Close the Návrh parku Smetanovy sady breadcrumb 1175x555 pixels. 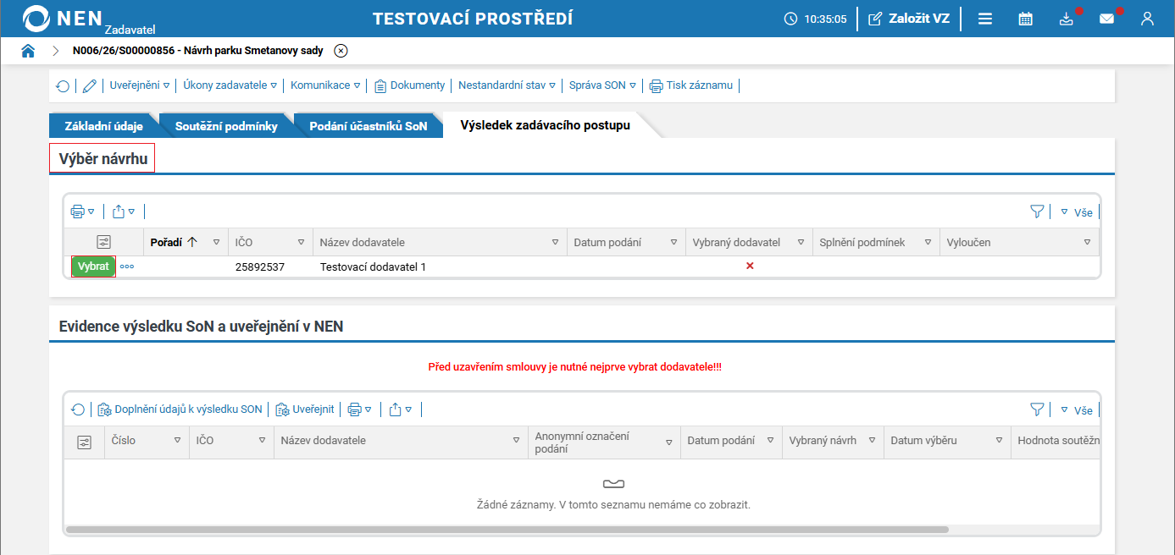click(341, 51)
